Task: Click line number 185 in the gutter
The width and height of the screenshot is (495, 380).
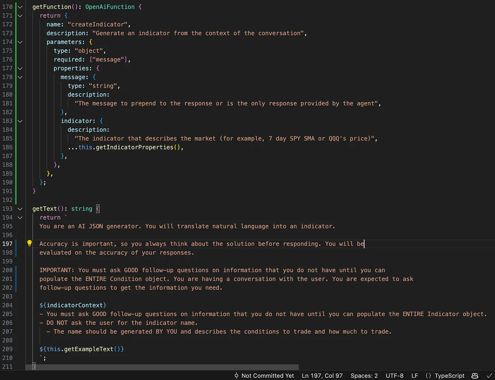Action: 7,138
